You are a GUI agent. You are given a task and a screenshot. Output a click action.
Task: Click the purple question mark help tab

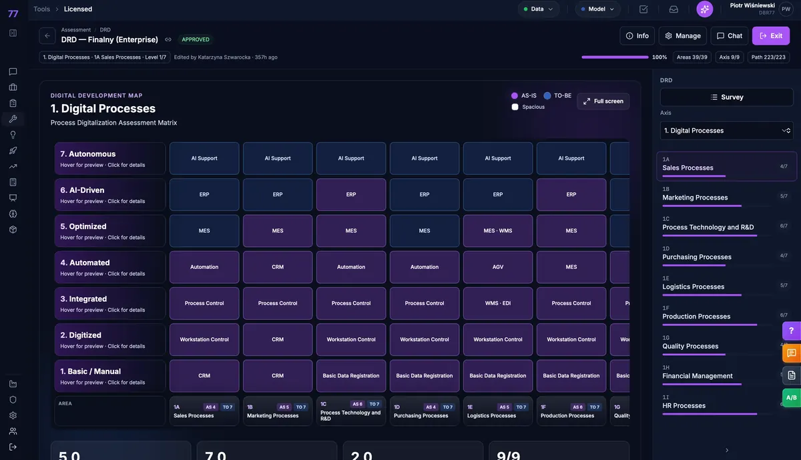[792, 330]
